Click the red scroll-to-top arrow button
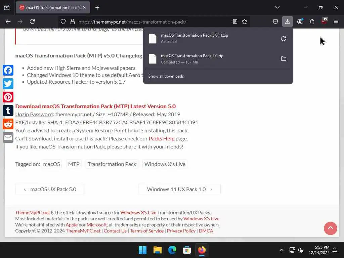The width and height of the screenshot is (344, 258). tap(331, 228)
